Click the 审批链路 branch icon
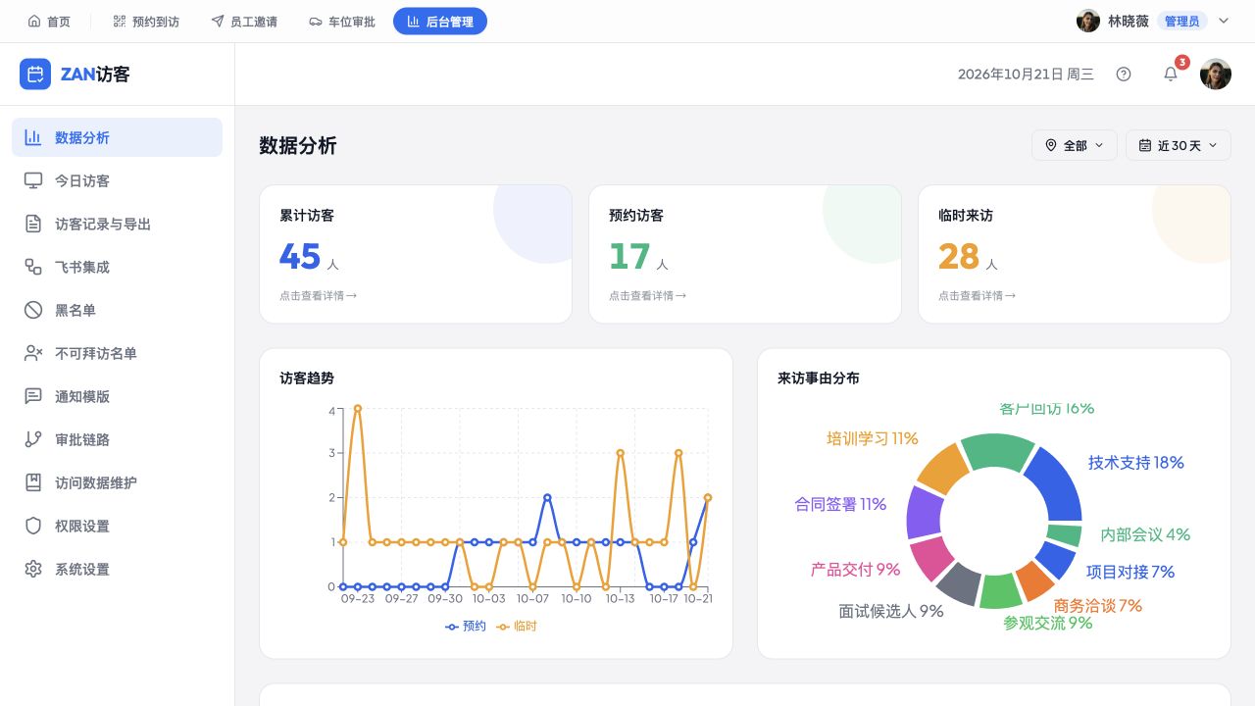The image size is (1255, 706). [x=33, y=439]
